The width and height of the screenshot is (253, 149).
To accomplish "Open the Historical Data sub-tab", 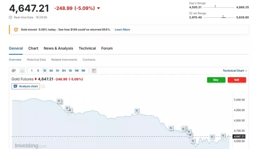I will point(36,60).
